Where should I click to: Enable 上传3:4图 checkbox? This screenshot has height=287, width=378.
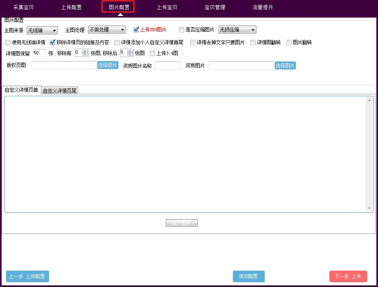[x=152, y=53]
